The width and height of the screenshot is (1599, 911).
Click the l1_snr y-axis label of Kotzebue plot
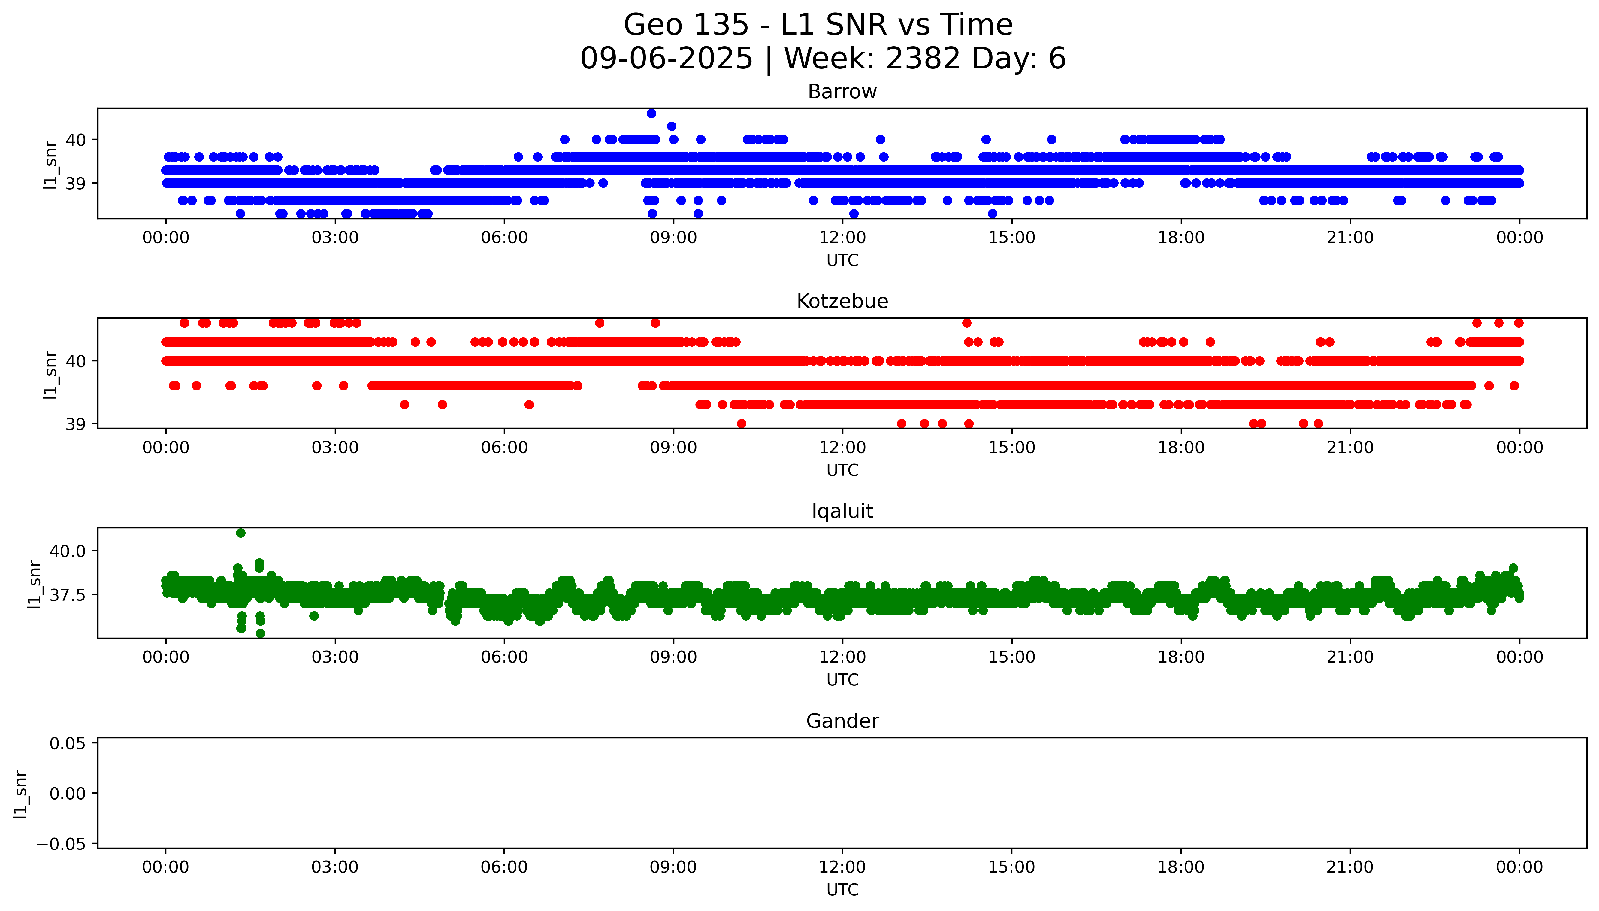51,374
